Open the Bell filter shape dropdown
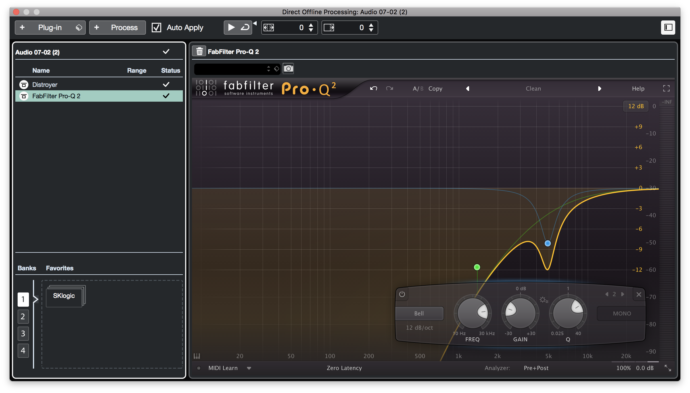Image resolution: width=690 pixels, height=393 pixels. click(x=419, y=313)
